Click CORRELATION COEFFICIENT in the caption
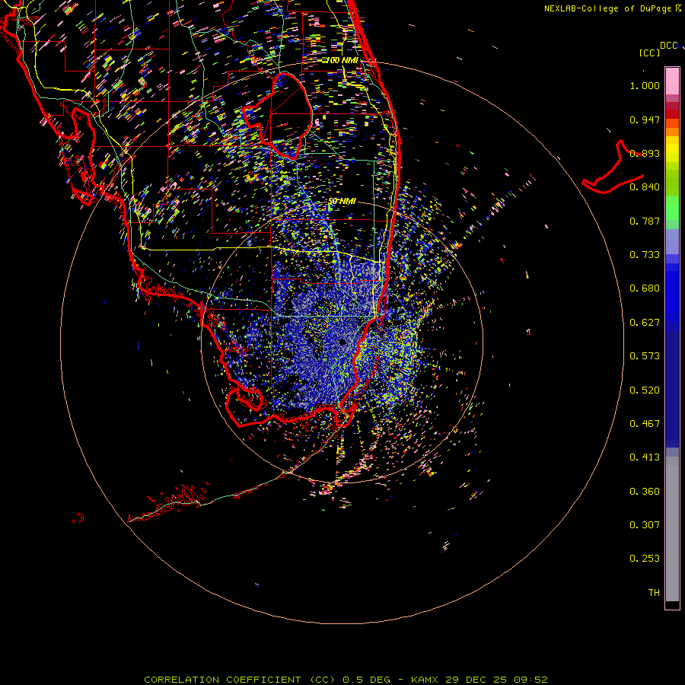This screenshot has height=685, width=685. [x=222, y=680]
